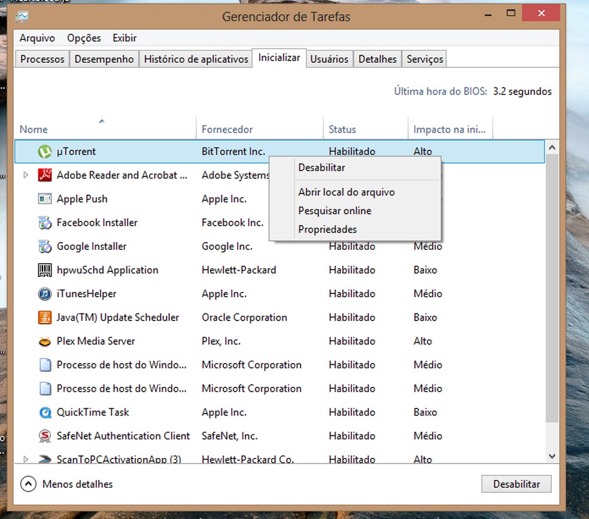
Task: Click the BitTorrent Inc. vendor cell
Action: point(233,151)
